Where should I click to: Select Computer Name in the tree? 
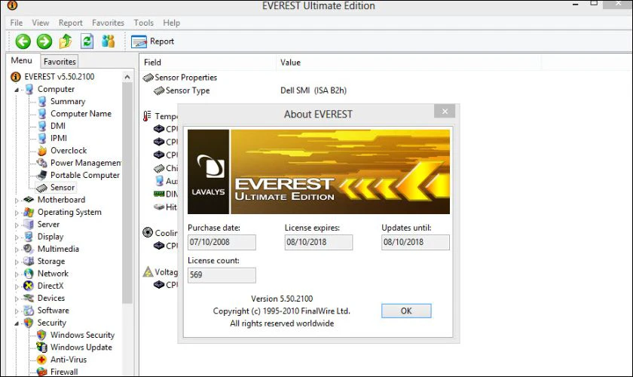[x=81, y=114]
